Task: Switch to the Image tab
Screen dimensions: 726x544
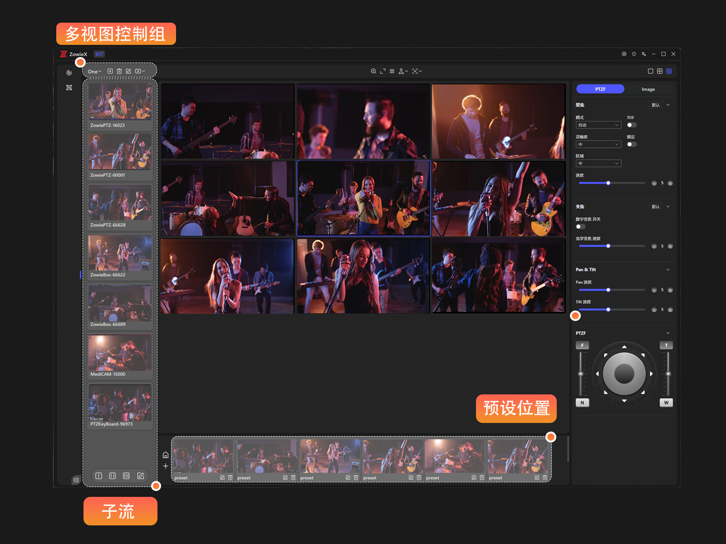Action: 648,89
